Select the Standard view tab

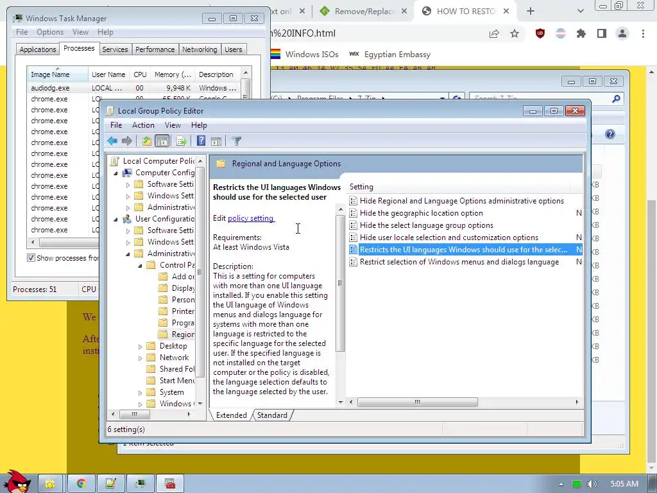click(272, 415)
